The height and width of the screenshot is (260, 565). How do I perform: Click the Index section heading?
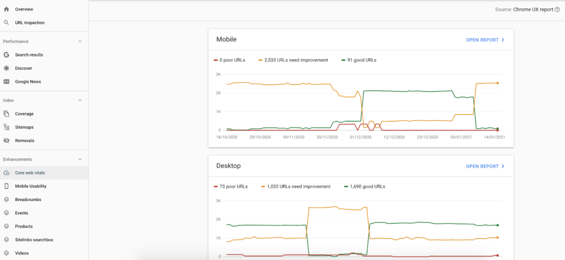pos(9,100)
